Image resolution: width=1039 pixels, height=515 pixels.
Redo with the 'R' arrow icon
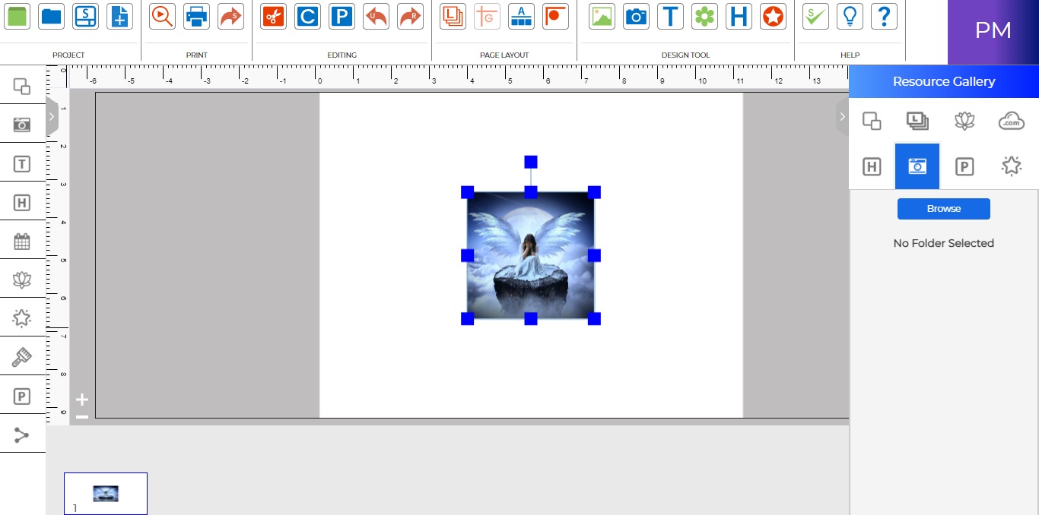410,16
